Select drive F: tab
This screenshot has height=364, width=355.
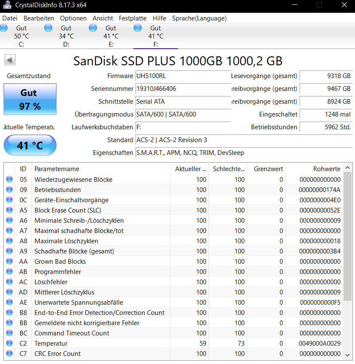pyautogui.click(x=156, y=36)
